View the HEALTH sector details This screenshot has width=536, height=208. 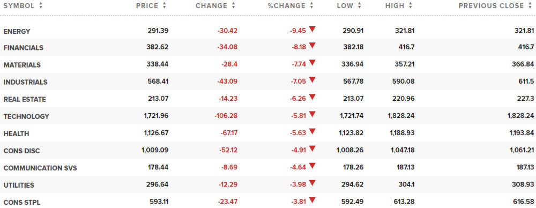[x=16, y=134]
